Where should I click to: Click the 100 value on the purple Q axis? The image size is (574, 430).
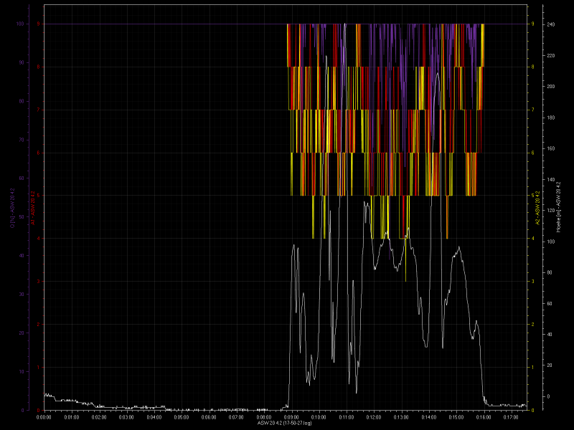click(20, 24)
